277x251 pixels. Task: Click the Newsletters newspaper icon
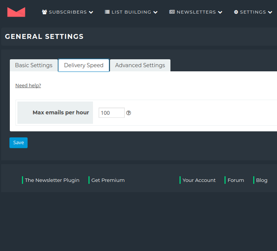172,12
